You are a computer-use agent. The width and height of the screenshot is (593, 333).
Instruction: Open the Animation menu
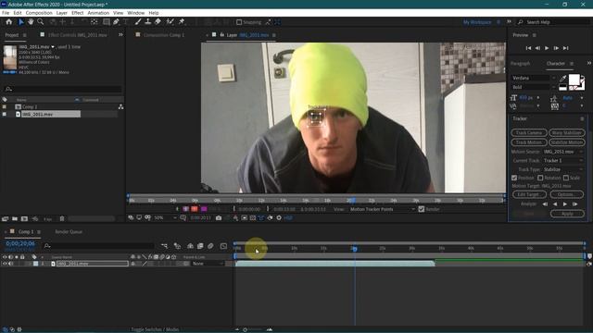98,13
